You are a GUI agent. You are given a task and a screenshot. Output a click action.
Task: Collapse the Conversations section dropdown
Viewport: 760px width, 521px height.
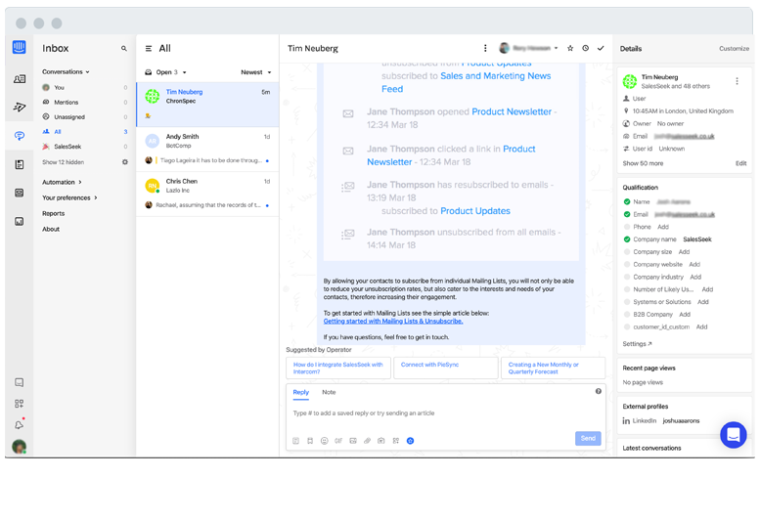[66, 71]
